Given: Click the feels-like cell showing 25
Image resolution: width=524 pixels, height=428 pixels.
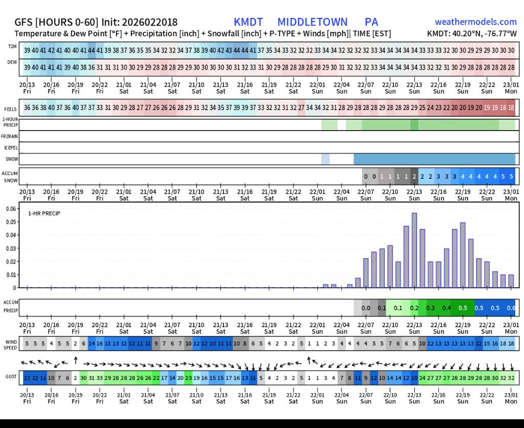Looking at the screenshot, I should [x=422, y=108].
